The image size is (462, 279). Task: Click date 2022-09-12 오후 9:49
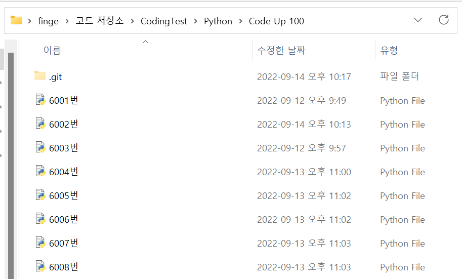click(302, 101)
